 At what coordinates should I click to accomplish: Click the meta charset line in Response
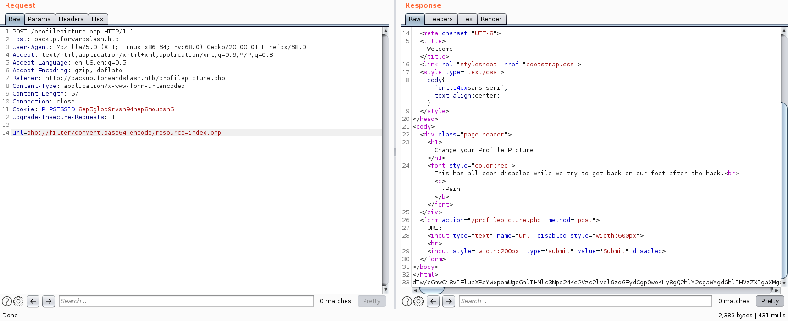tap(460, 33)
